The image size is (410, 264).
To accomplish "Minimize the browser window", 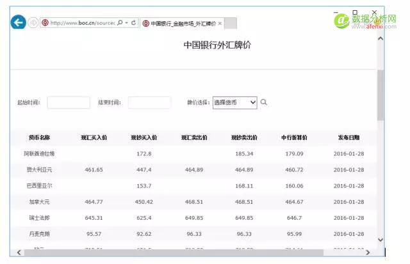I will (x=336, y=12).
